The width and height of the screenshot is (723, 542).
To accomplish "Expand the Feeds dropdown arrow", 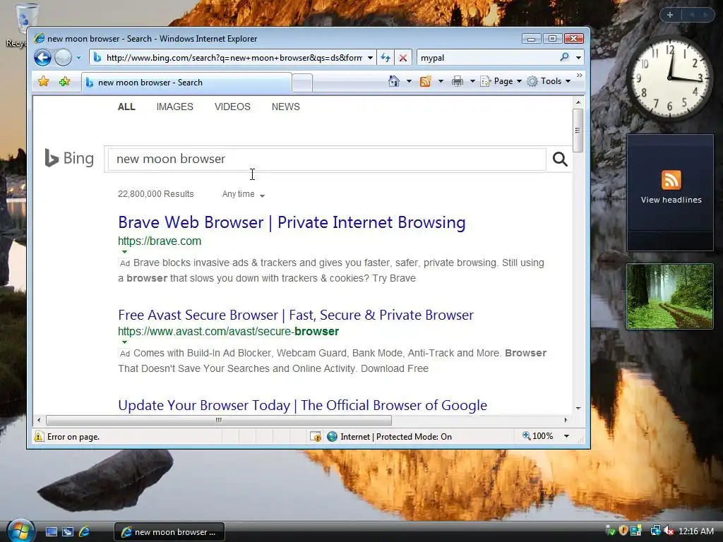I will click(441, 81).
